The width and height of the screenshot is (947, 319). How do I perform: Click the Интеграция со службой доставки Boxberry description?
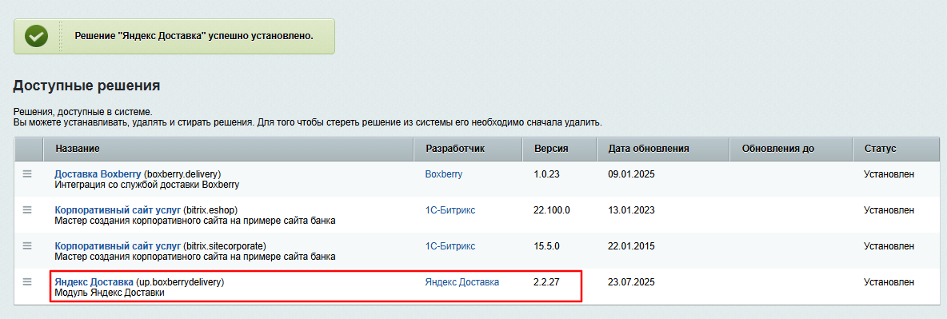146,185
